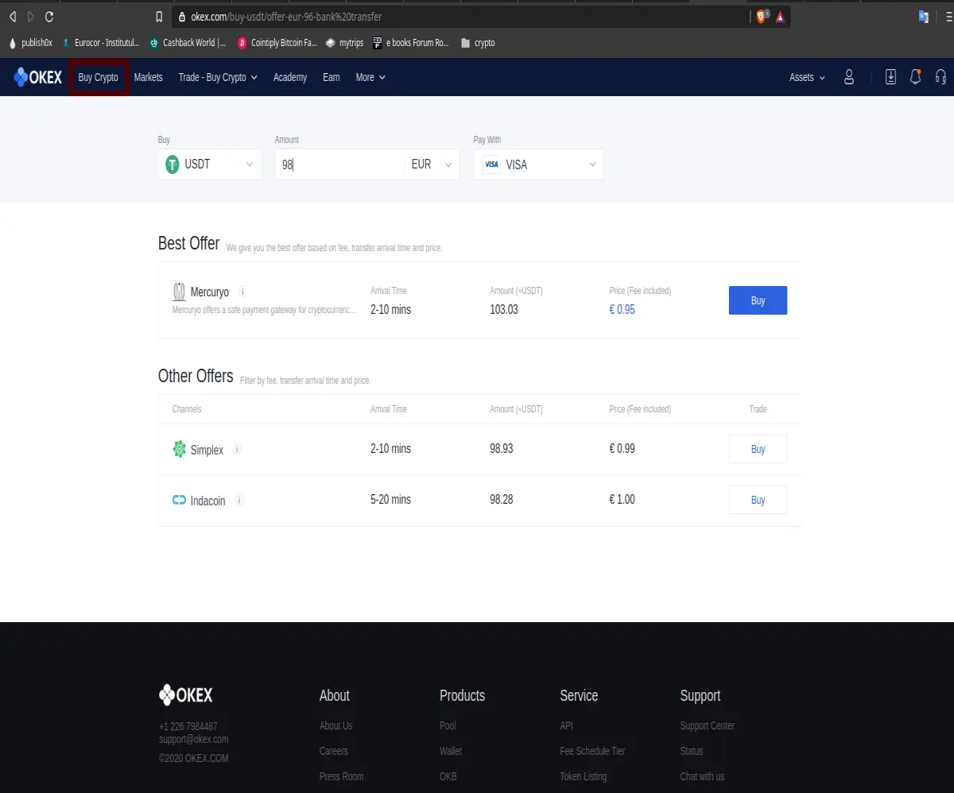Click the OKEX footer logo
The width and height of the screenshot is (954, 793).
pos(186,694)
